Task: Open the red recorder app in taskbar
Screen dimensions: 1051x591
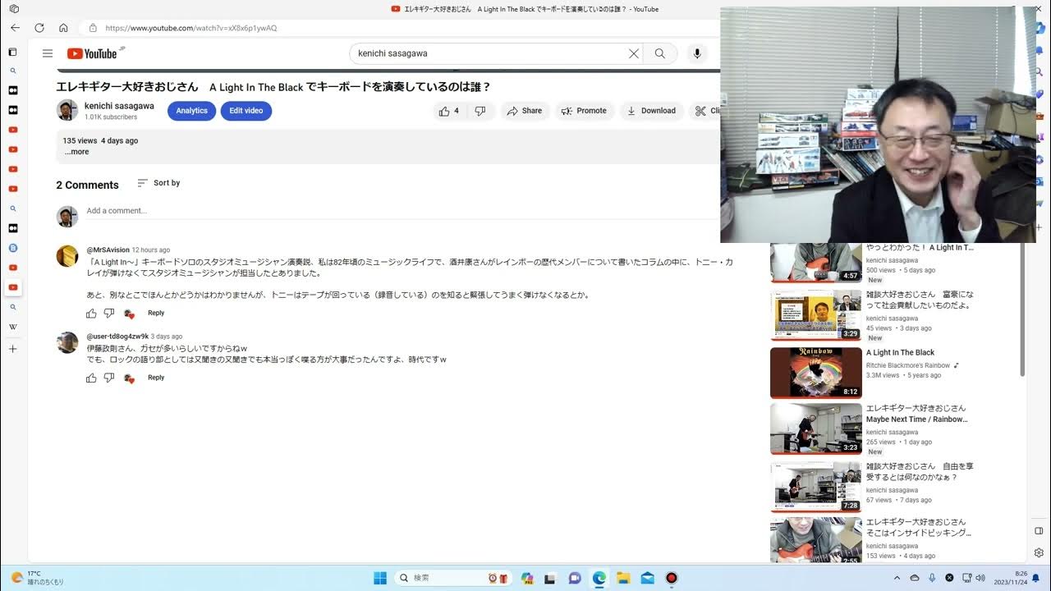Action: tap(671, 578)
